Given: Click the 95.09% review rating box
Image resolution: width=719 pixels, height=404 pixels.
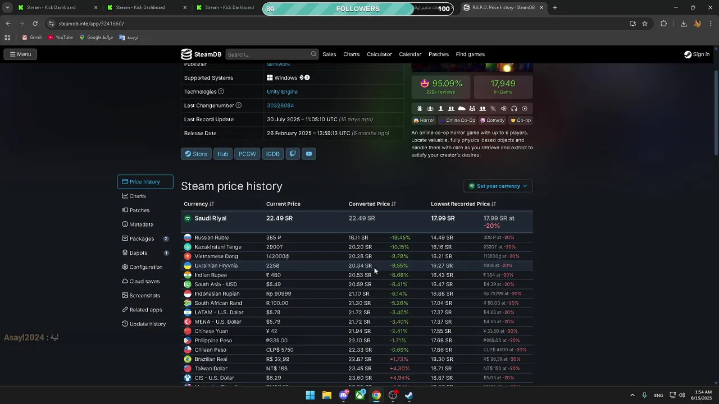Looking at the screenshot, I should [x=441, y=87].
